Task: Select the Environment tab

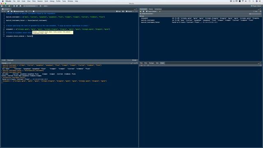Action: [x=143, y=9]
